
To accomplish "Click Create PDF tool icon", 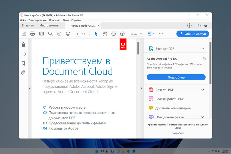I will point(151,90).
